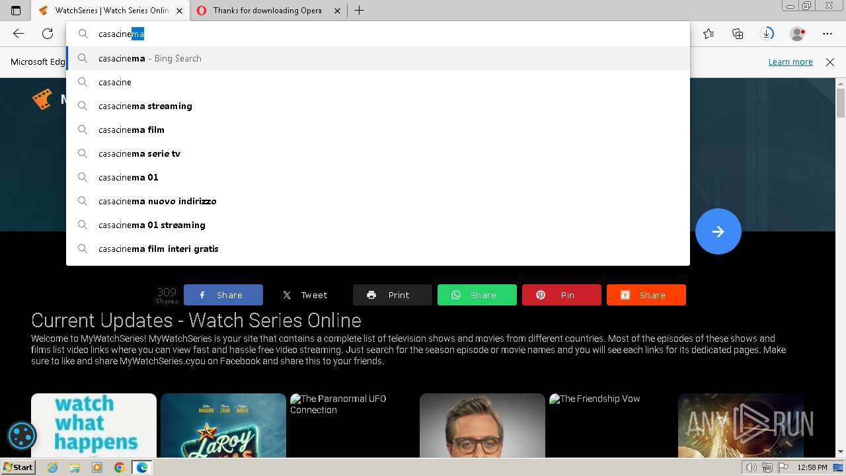Open media player from the taskbar
This screenshot has height=476, width=846.
pos(97,467)
